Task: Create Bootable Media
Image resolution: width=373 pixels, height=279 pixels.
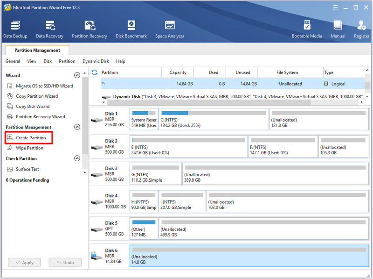Action: 307,29
